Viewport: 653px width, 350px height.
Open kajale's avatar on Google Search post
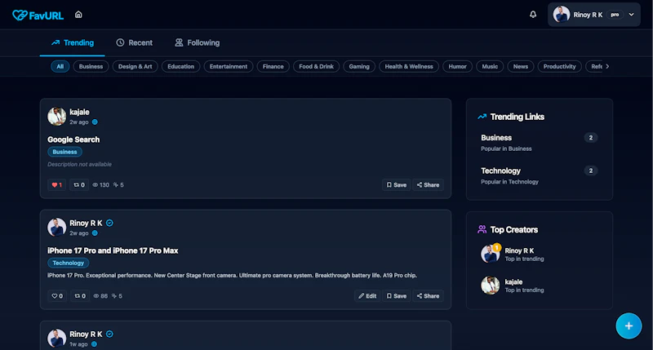tap(56, 117)
